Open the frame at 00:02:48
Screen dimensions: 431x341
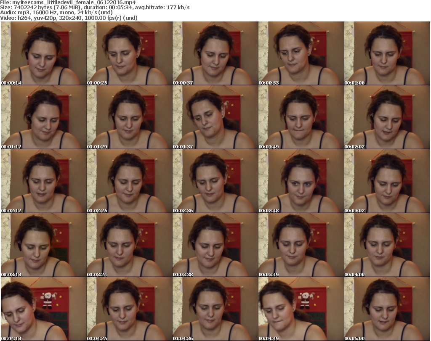pos(301,181)
